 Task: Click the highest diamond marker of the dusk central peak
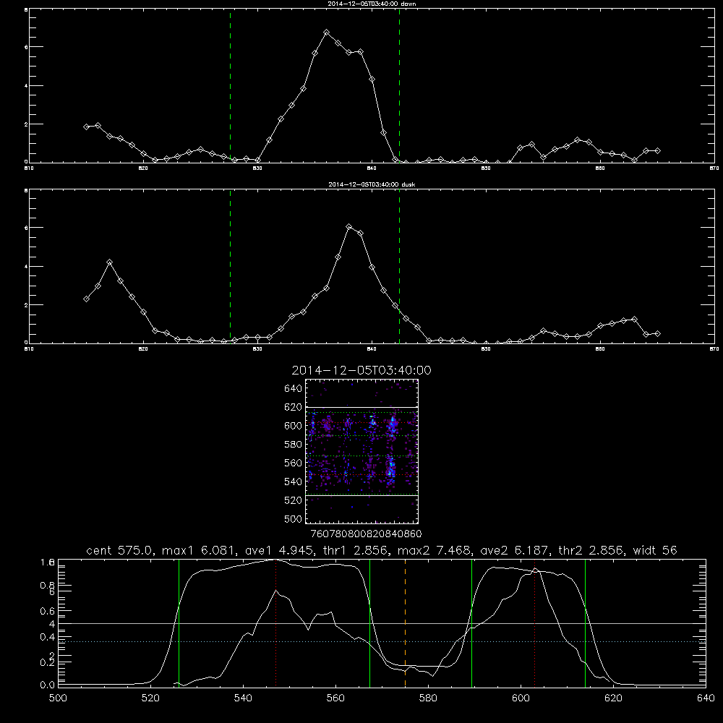(349, 226)
